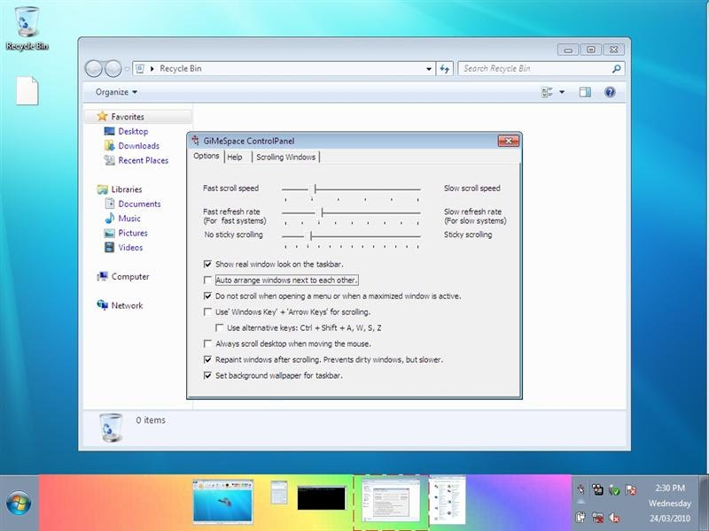Open the Help tab in GiMeSpace

235,157
